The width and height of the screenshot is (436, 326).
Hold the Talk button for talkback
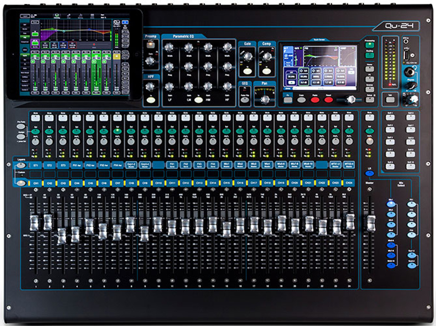click(x=390, y=100)
